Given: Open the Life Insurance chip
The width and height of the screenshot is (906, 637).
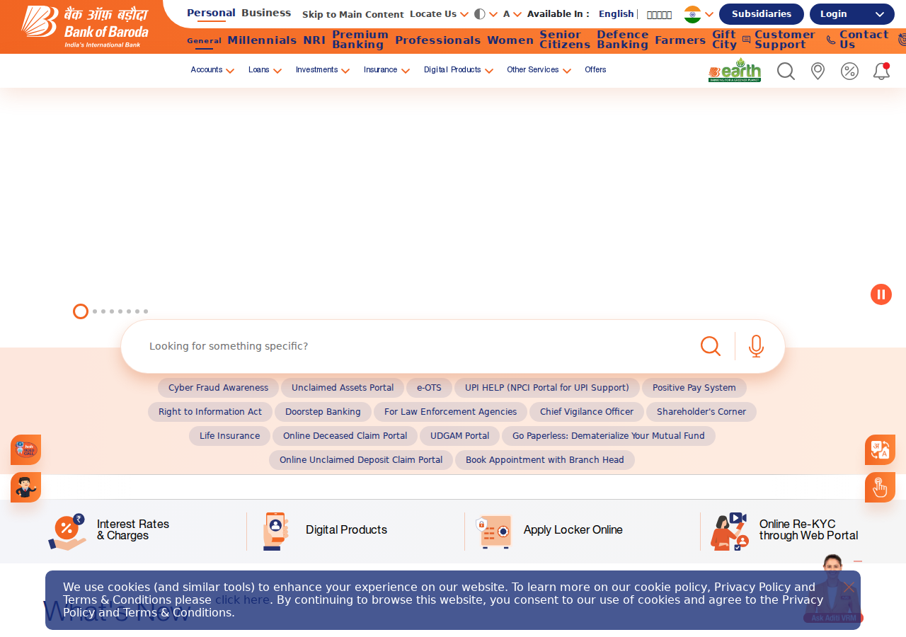Looking at the screenshot, I should (x=229, y=436).
